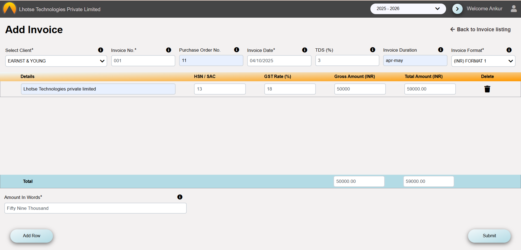
Task: Open the Select Client dropdown showing EARNST & YOUNG
Action: point(56,61)
